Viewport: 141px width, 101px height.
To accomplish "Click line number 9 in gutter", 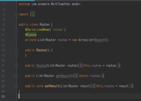I will pyautogui.click(x=4, y=25).
